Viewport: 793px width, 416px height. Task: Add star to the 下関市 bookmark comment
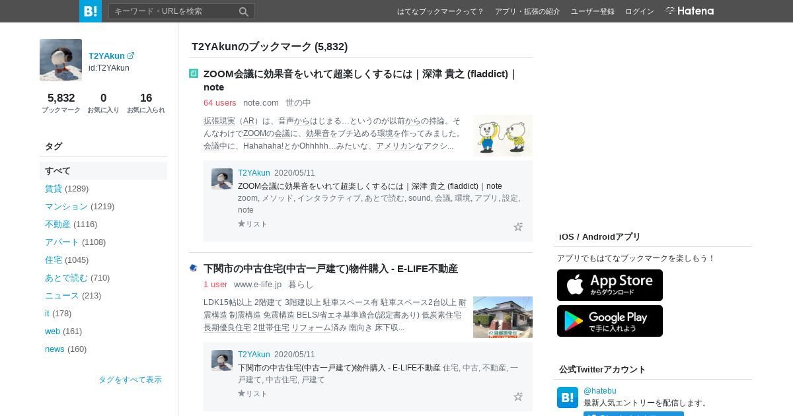518,396
